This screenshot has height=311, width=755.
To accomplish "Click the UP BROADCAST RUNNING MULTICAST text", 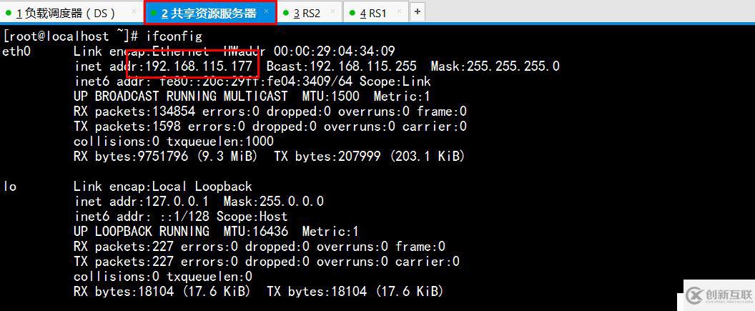I will (181, 97).
